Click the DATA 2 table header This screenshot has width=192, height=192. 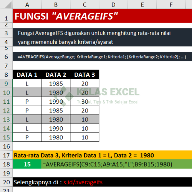56,74
